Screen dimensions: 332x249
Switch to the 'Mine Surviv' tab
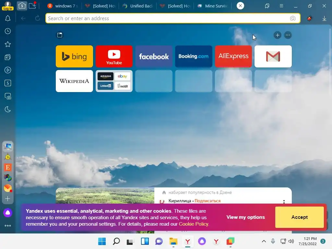[212, 6]
